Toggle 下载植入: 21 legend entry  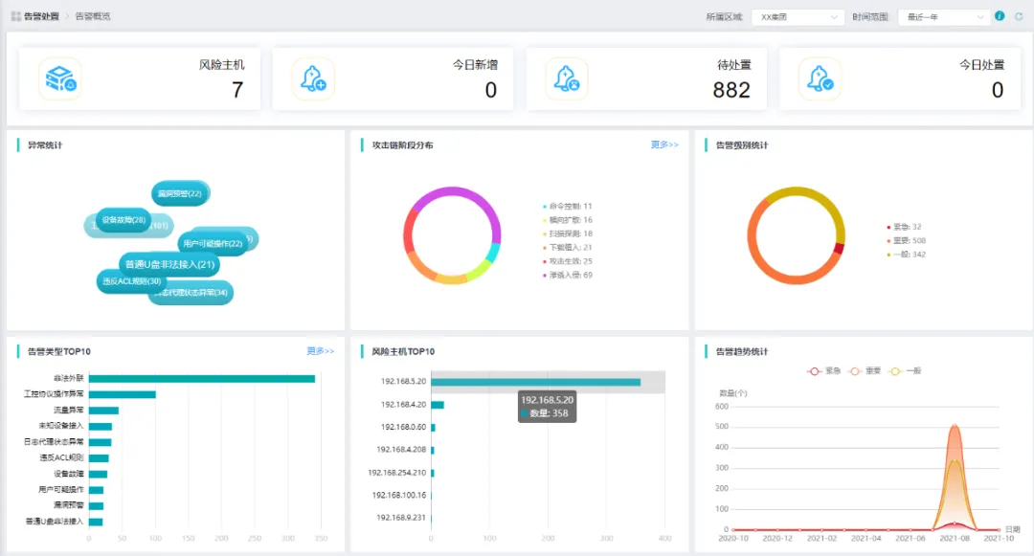coord(567,248)
